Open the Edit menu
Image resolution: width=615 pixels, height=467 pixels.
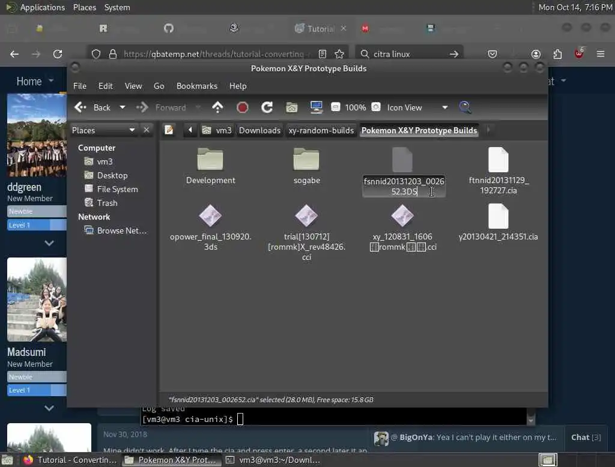[x=105, y=86]
